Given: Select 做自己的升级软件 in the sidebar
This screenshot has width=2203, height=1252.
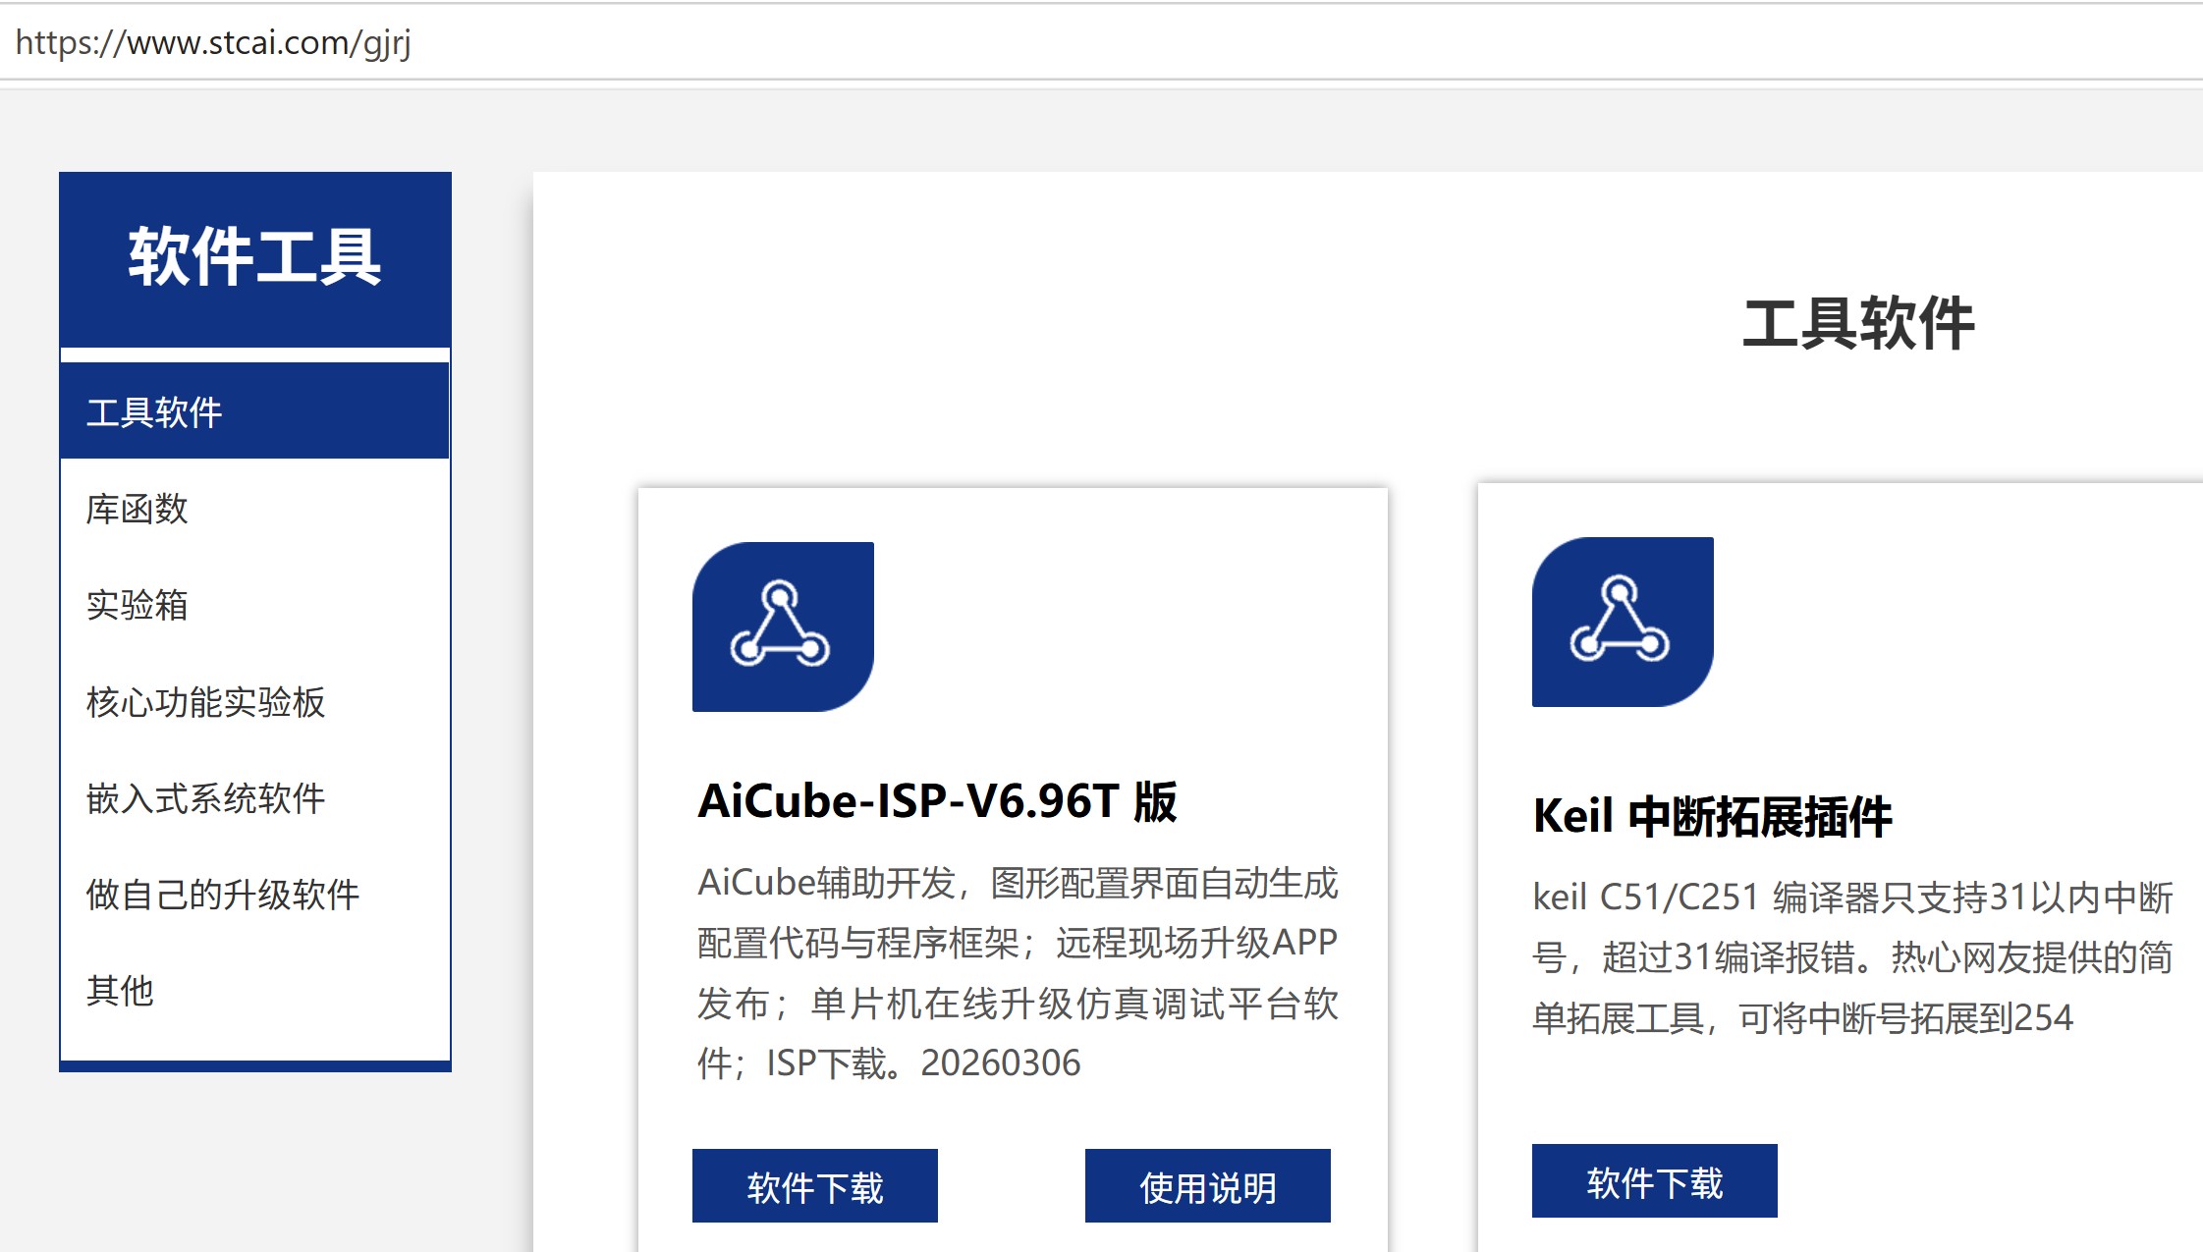Looking at the screenshot, I should pyautogui.click(x=223, y=896).
